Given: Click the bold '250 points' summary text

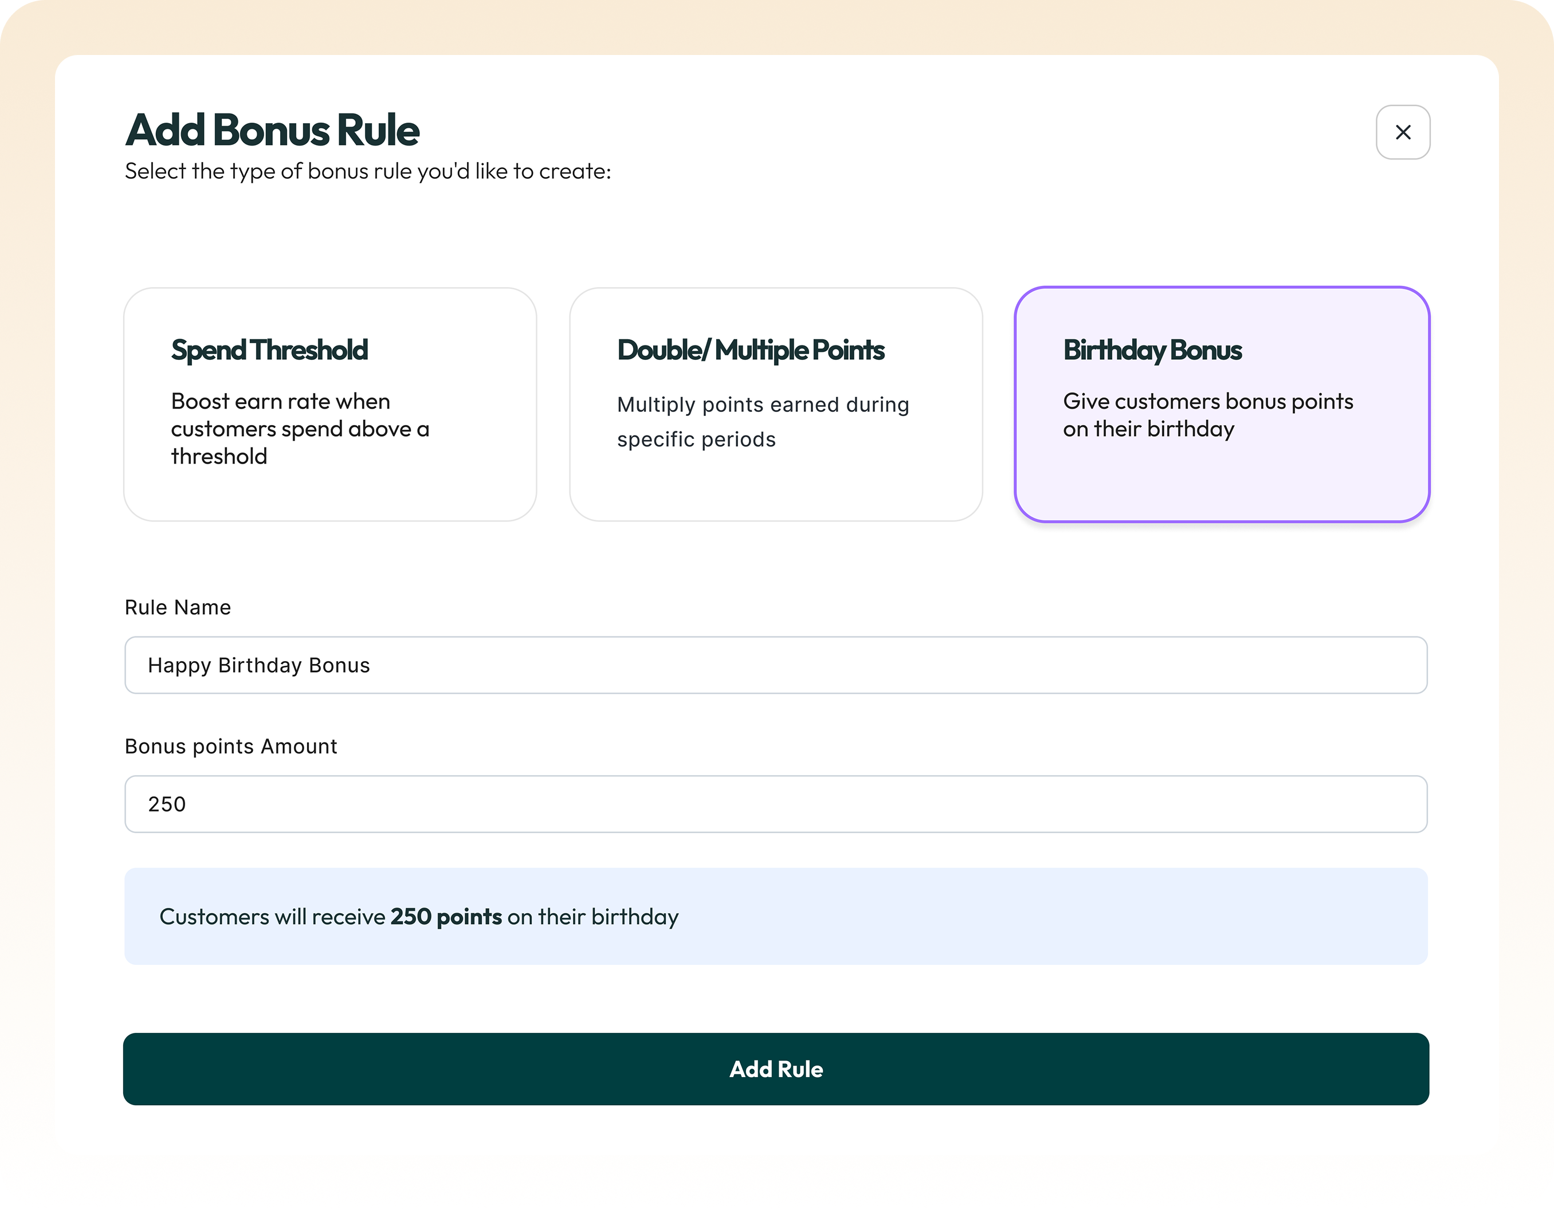Looking at the screenshot, I should pyautogui.click(x=446, y=917).
